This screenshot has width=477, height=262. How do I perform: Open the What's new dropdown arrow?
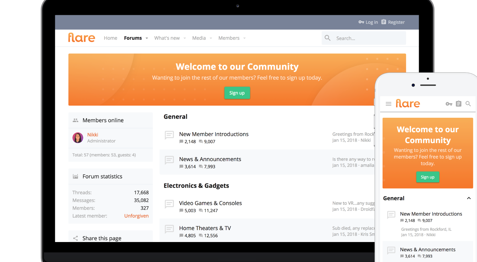pos(185,38)
